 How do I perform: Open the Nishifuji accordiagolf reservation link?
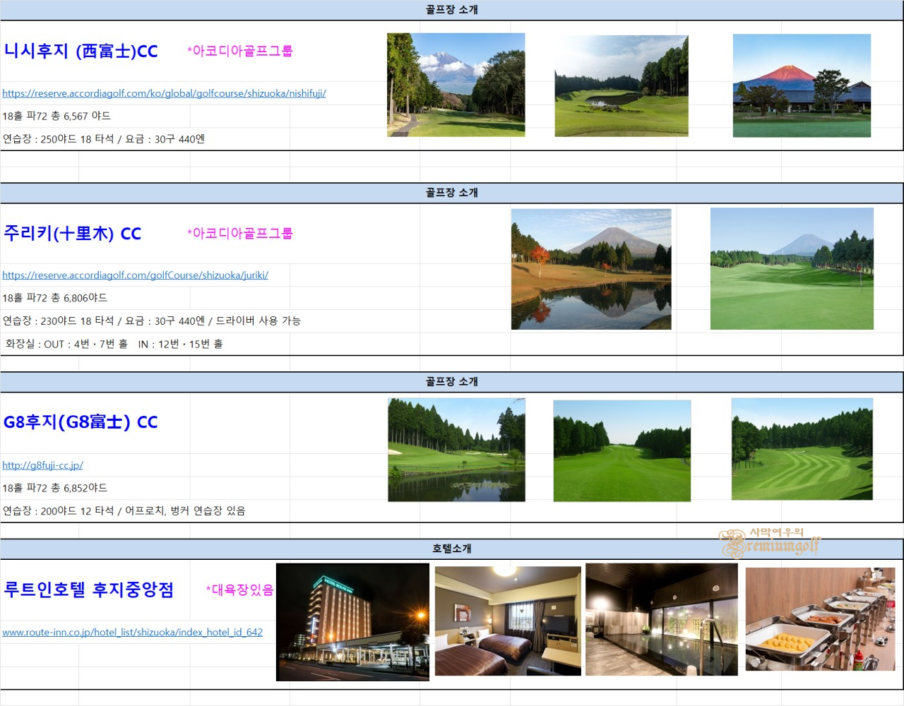(164, 93)
